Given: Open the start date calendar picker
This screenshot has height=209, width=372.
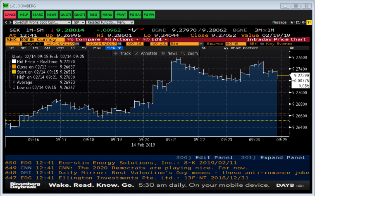Looking at the screenshot, I should pos(77,44).
